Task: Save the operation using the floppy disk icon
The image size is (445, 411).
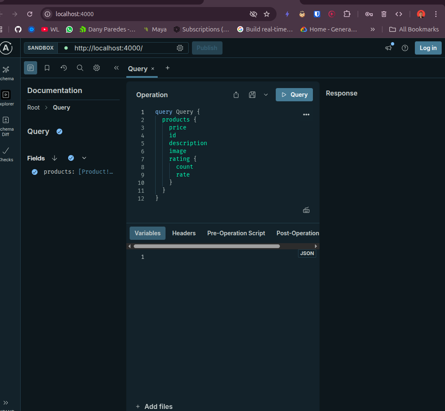Action: click(252, 95)
